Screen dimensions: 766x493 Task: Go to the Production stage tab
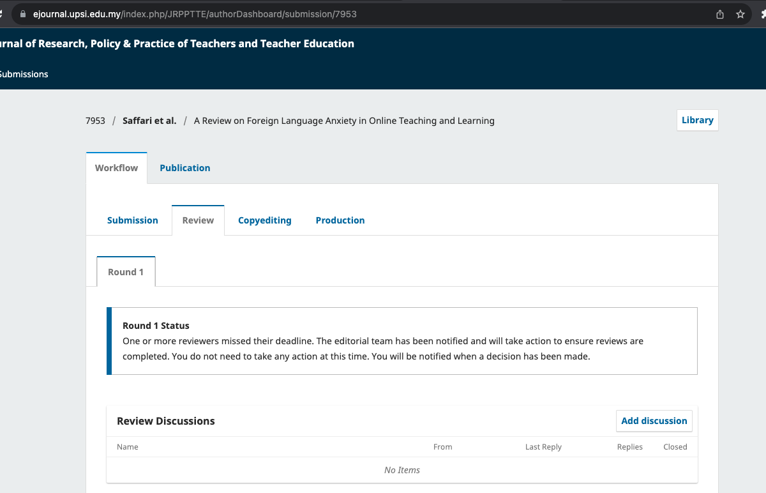point(340,220)
